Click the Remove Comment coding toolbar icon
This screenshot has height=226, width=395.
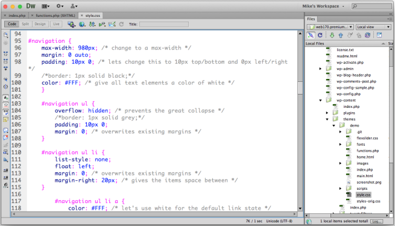pyautogui.click(x=5, y=137)
